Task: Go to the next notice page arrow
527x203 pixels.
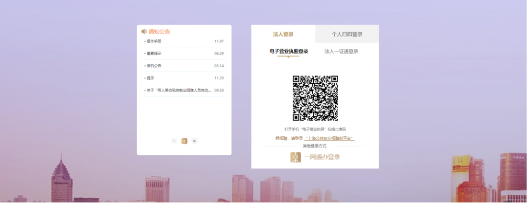Action: [x=195, y=141]
